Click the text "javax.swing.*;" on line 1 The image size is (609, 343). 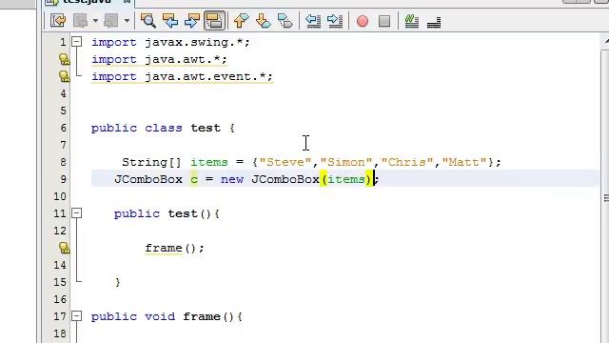click(197, 42)
